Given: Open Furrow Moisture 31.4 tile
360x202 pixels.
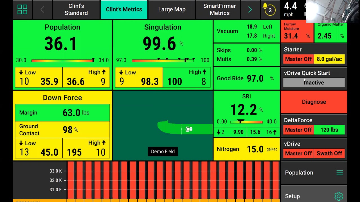Looking at the screenshot, I should click(297, 32).
